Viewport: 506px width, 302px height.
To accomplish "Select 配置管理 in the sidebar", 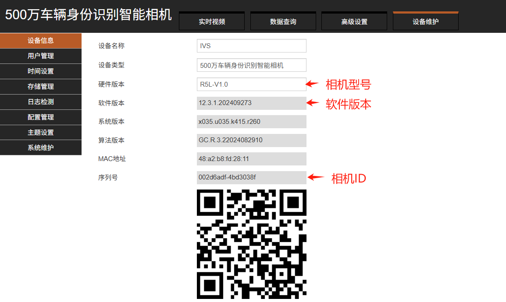I will coord(41,117).
